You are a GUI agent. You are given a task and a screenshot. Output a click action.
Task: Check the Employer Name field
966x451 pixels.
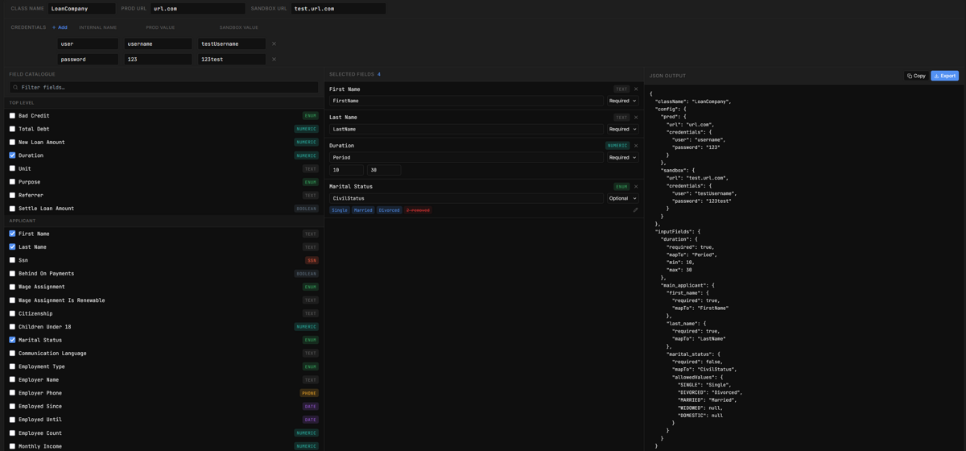click(12, 380)
